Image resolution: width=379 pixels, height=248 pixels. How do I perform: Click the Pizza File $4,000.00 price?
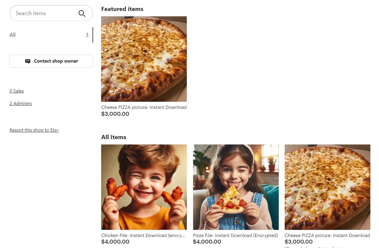tap(207, 242)
